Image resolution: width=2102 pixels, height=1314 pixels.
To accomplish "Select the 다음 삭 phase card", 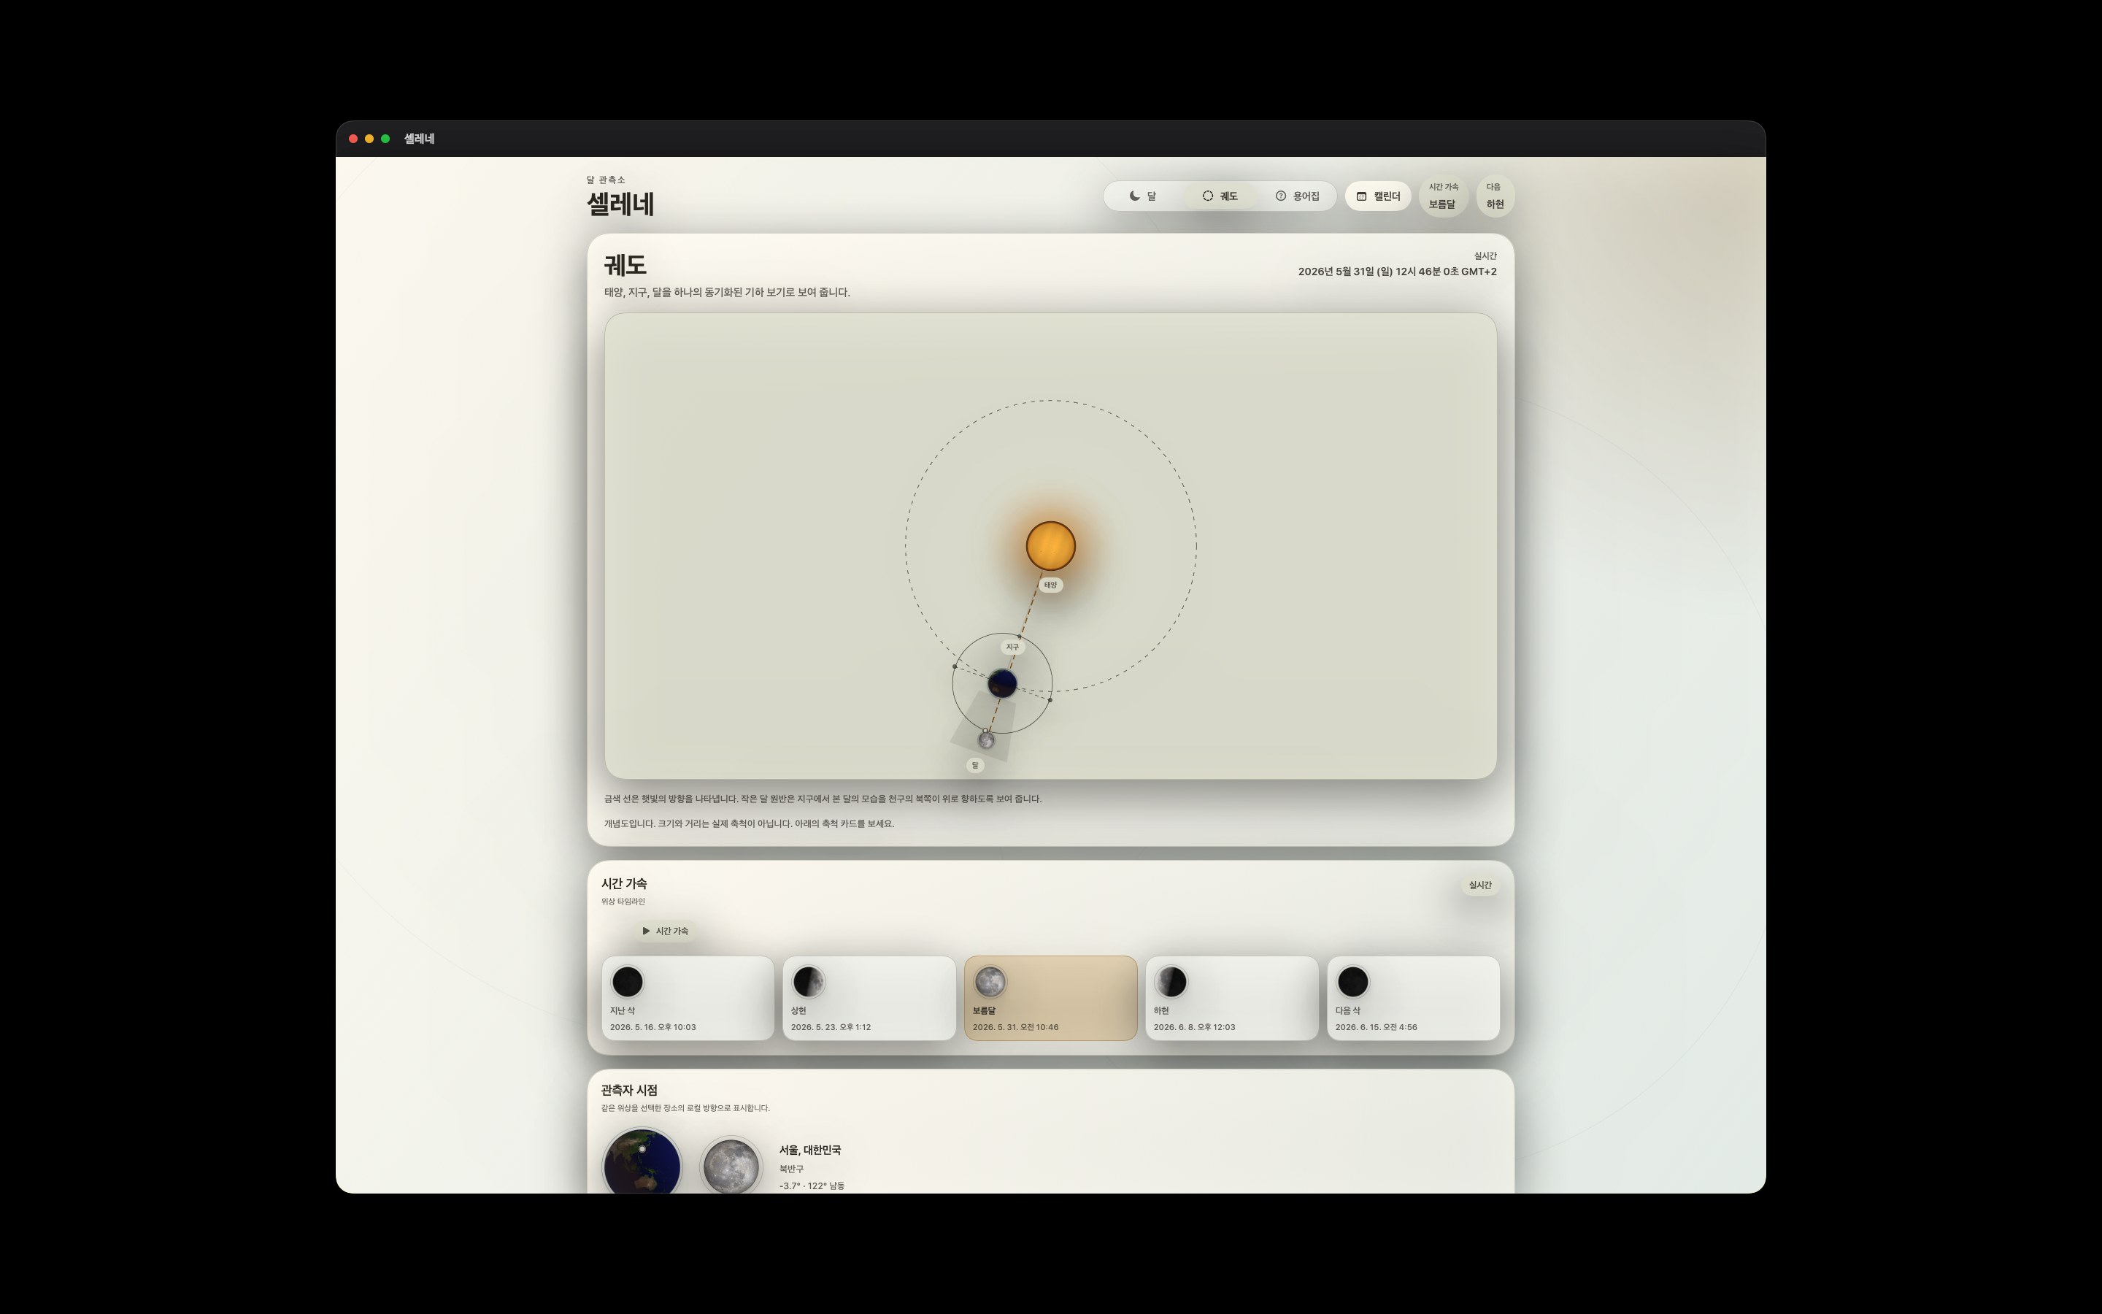I will click(x=1413, y=999).
